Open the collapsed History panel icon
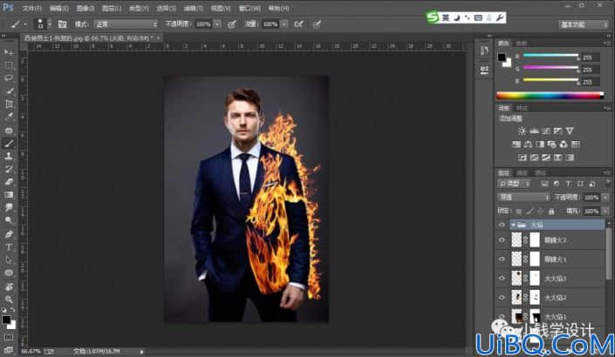Viewport: 615px width, 357px height. [484, 51]
